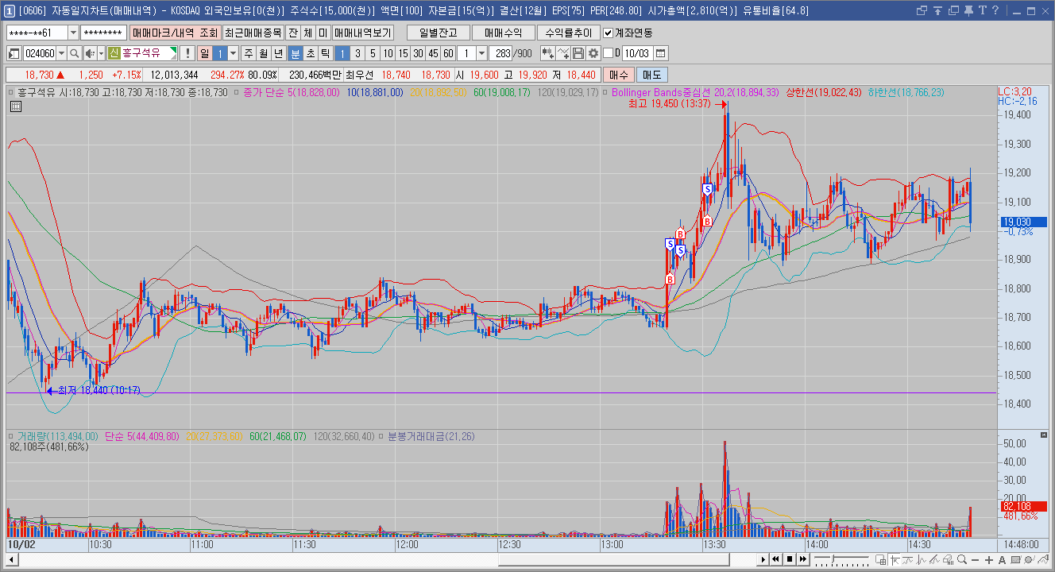This screenshot has width=1055, height=572.
Task: Select the 주 weekly period toggle
Action: 249,53
